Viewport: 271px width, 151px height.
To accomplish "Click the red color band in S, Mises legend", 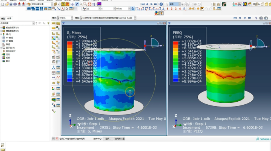I will point(70,43).
